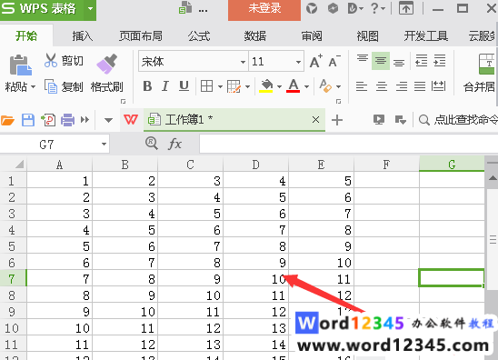Click the draw border table icon
The height and width of the screenshot is (360, 498).
(x=234, y=86)
